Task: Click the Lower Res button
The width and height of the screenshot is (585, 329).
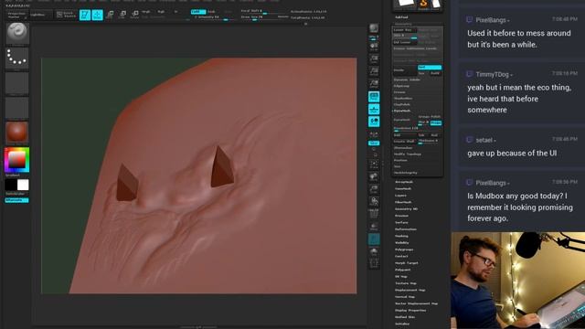Action: [405, 30]
